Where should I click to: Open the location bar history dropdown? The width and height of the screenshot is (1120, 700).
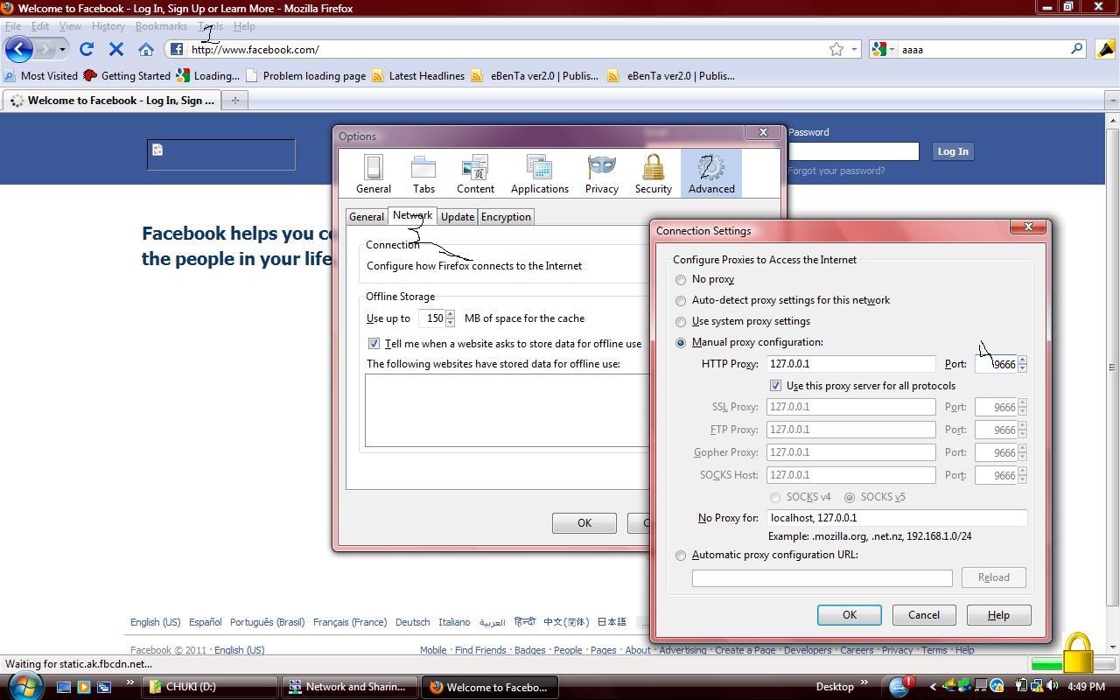coord(855,49)
